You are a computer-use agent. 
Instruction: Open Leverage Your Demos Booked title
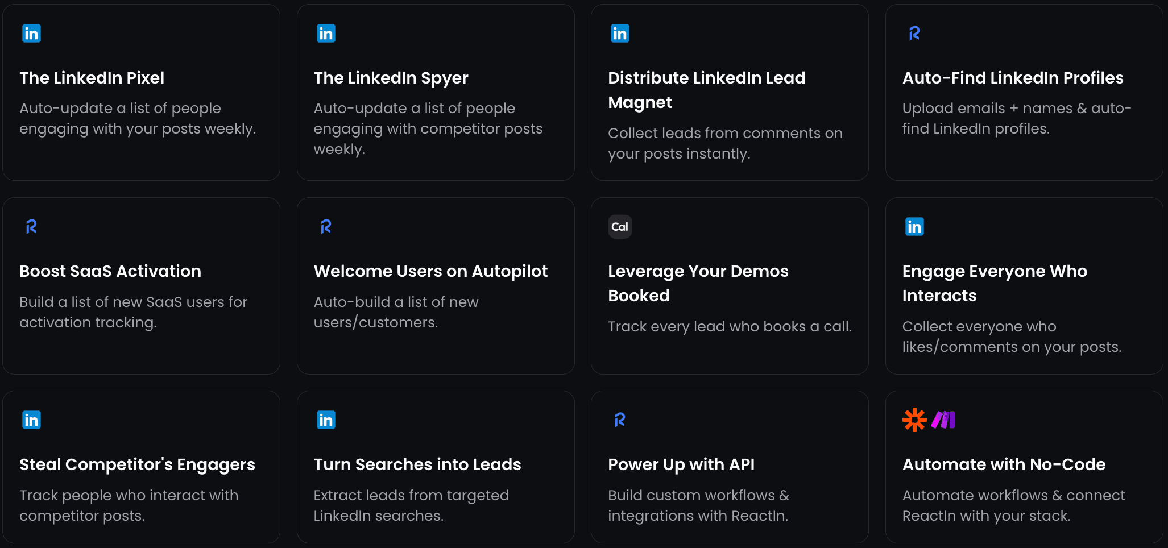click(698, 283)
